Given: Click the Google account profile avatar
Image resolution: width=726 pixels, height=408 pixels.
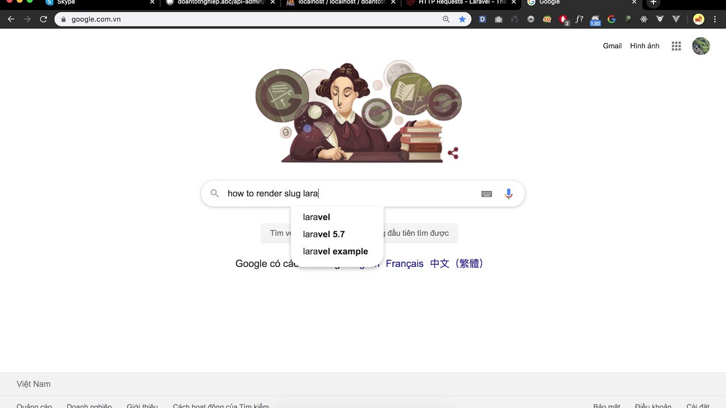Looking at the screenshot, I should click(x=701, y=46).
